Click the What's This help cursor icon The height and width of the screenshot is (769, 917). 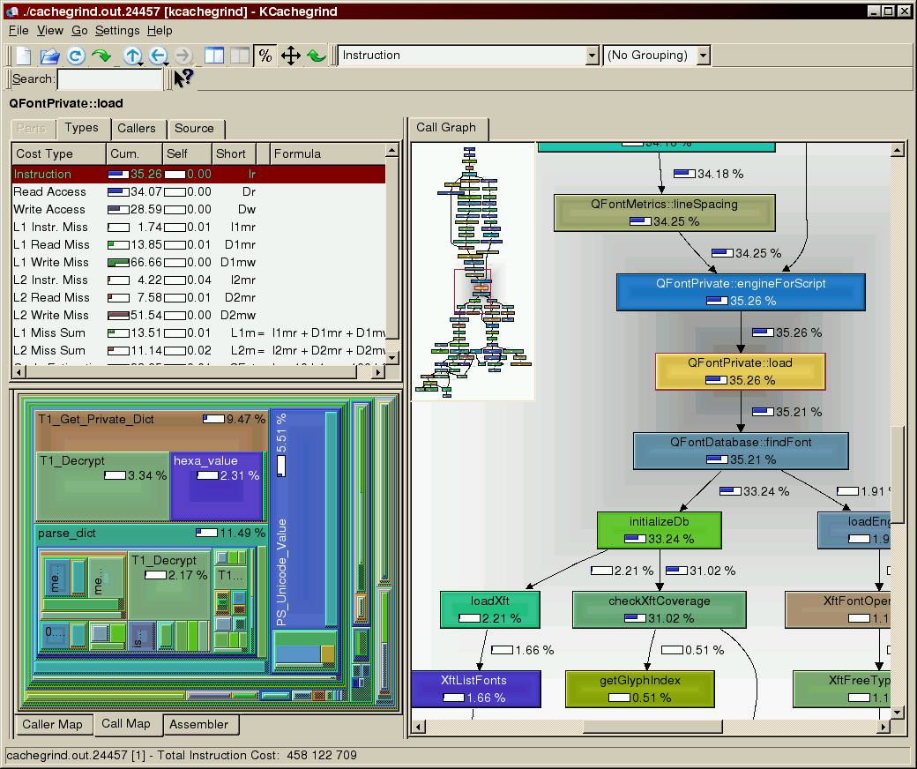pyautogui.click(x=183, y=79)
